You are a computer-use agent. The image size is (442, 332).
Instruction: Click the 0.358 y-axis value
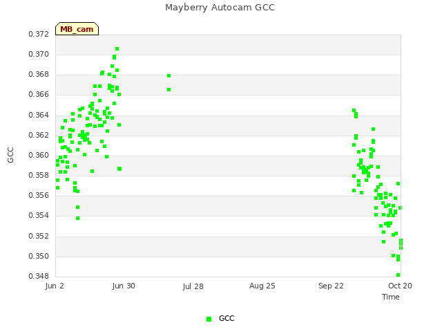pos(39,175)
